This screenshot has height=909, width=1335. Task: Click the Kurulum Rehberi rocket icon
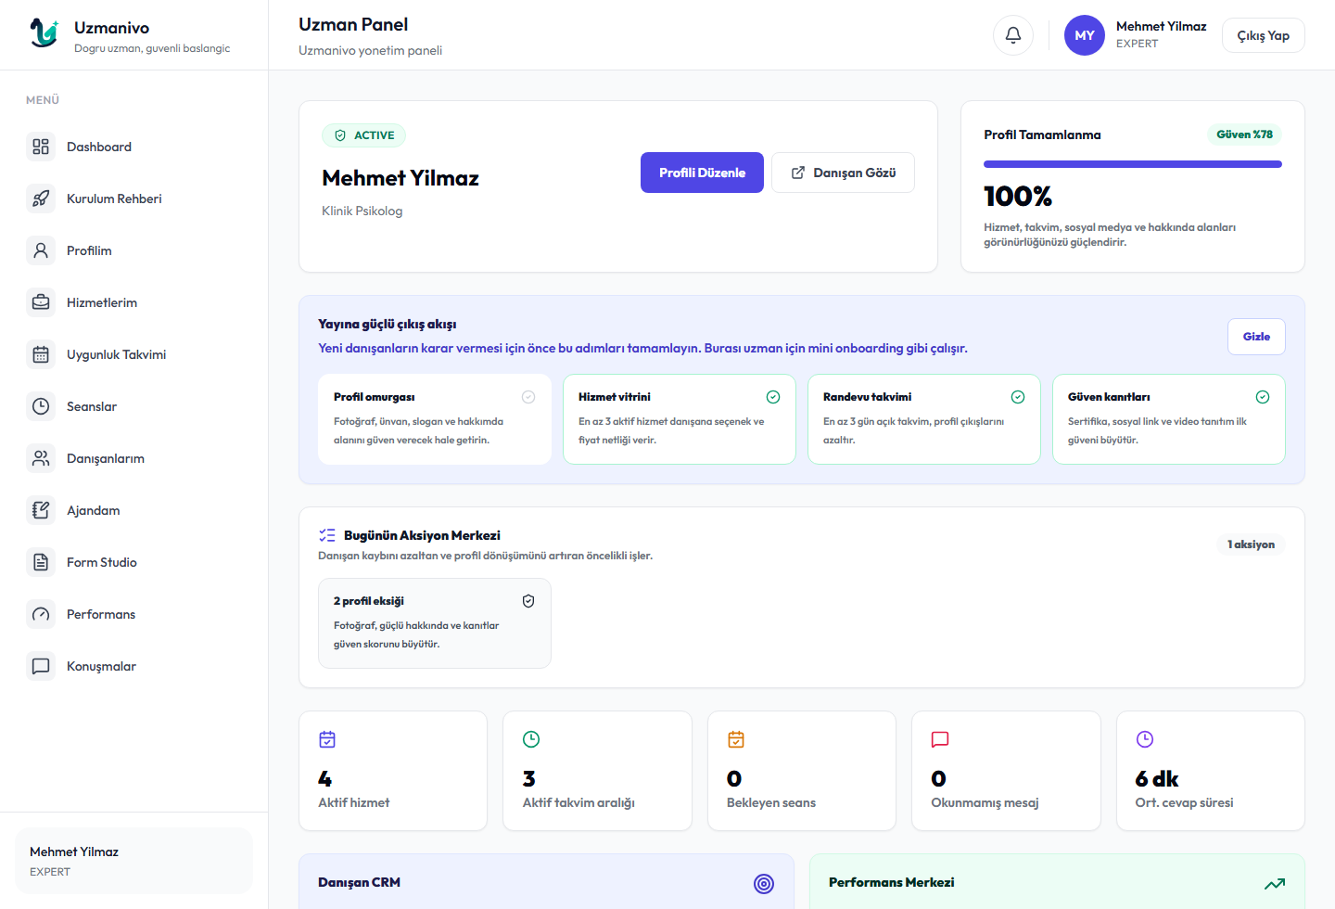pos(41,198)
